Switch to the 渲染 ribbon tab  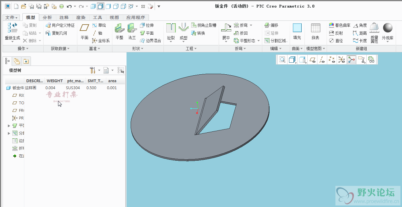[x=81, y=17]
